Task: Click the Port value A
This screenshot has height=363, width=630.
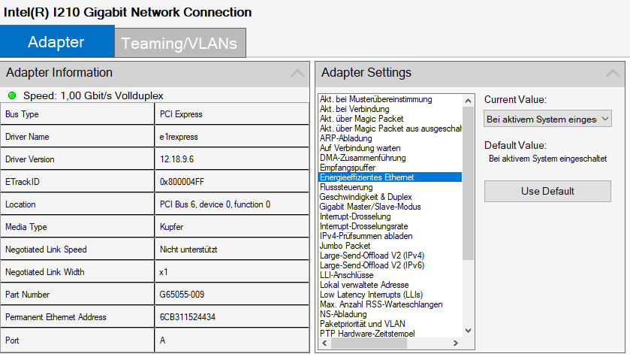Action: pos(162,340)
